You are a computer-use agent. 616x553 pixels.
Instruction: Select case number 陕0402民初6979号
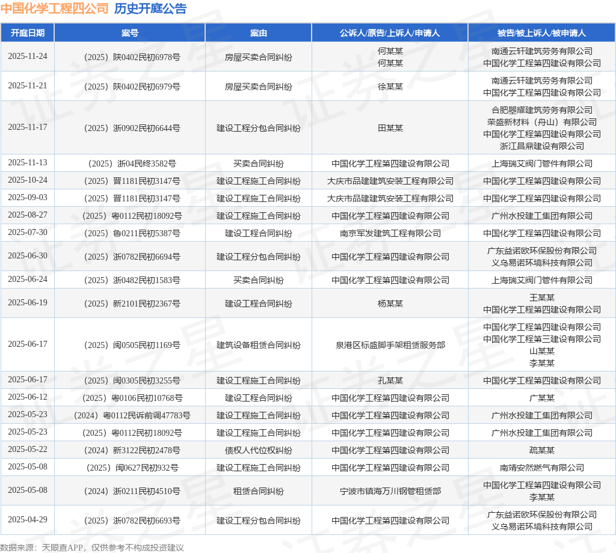[x=132, y=87]
